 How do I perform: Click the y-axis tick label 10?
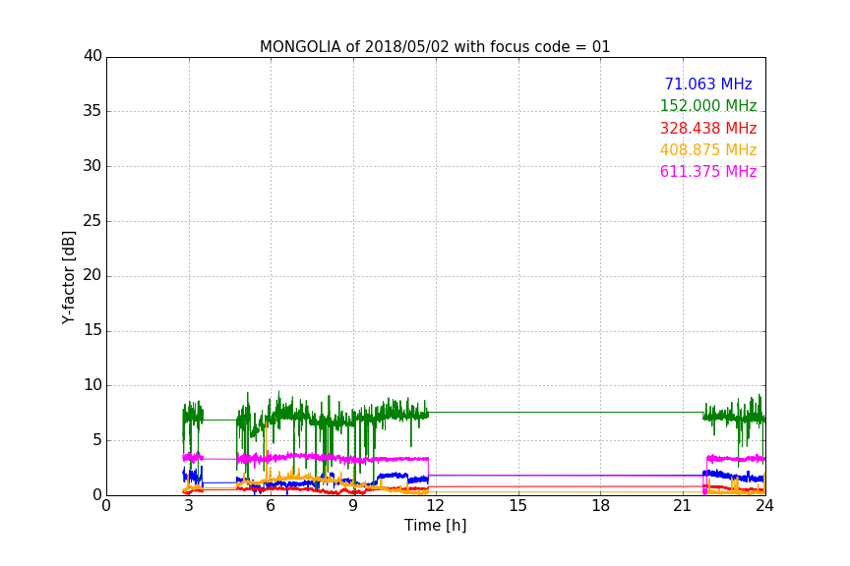(92, 385)
